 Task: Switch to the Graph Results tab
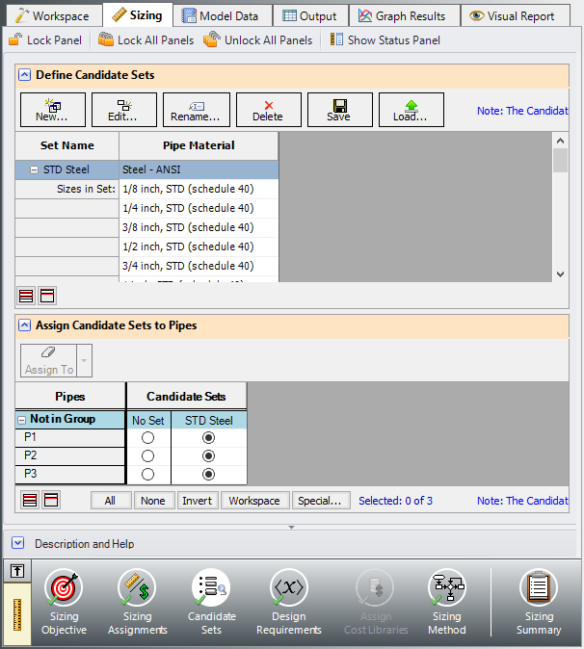tap(402, 15)
